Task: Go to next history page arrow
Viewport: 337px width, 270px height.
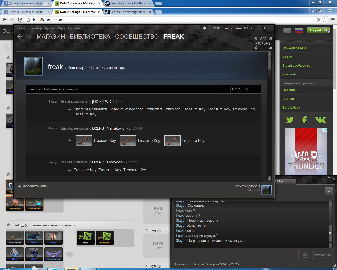Action: [254, 89]
